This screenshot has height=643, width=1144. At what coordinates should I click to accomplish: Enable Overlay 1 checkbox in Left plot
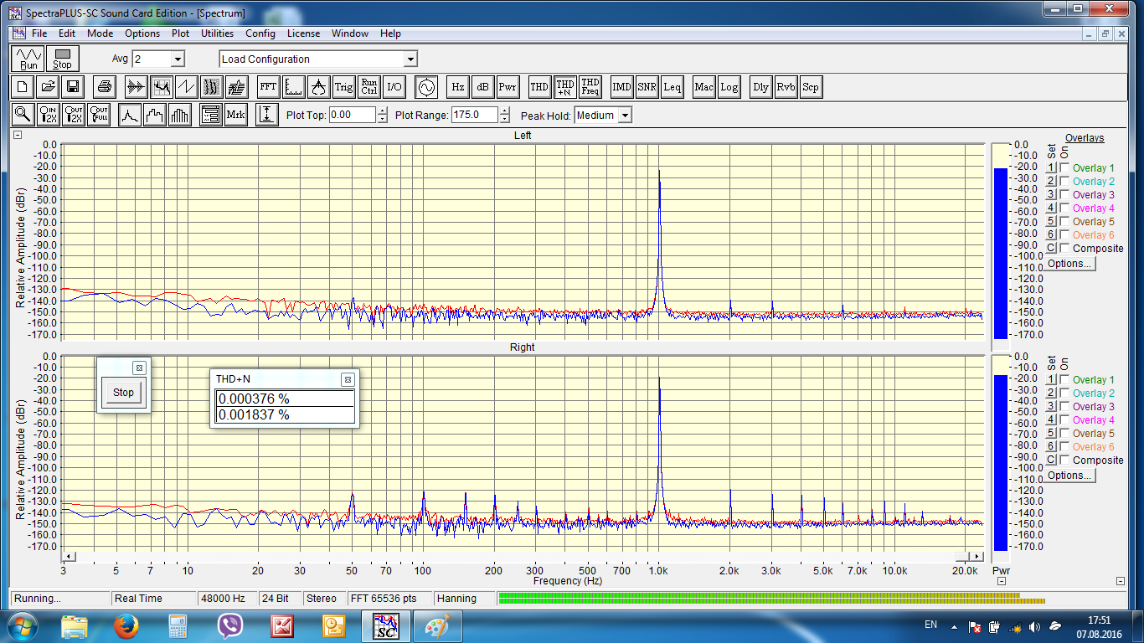coord(1064,168)
